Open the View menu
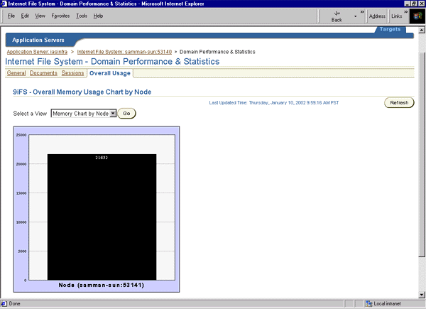Image resolution: width=426 pixels, height=309 pixels. (40, 16)
